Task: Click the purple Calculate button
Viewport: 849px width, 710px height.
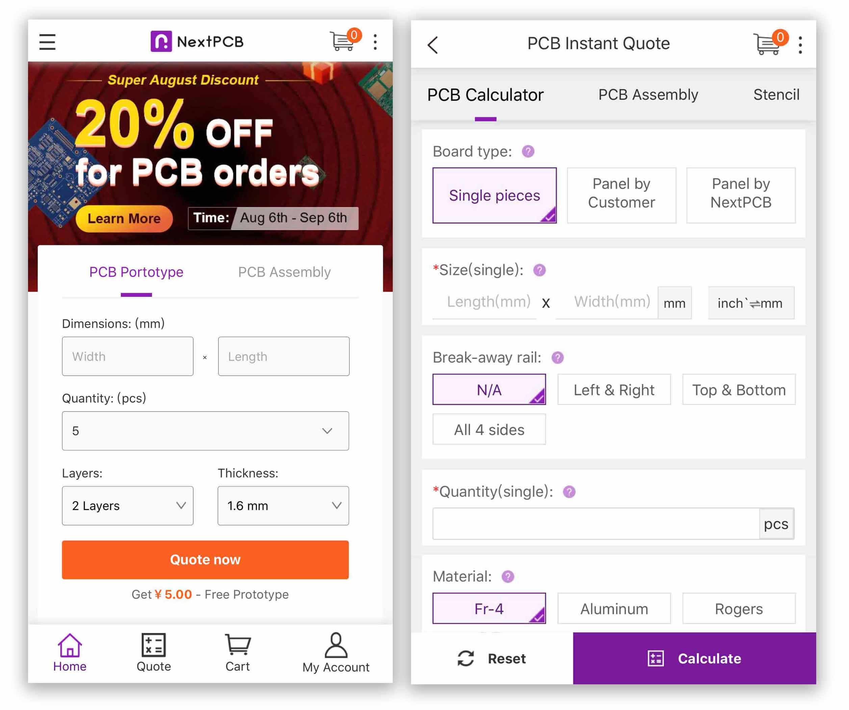Action: [694, 658]
